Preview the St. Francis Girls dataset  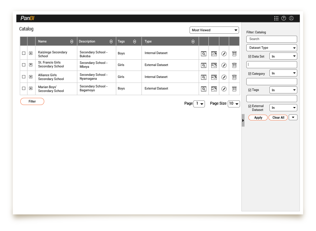[x=204, y=65]
